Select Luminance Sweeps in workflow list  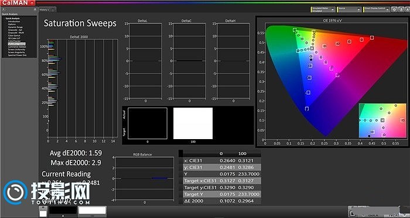tap(17, 47)
